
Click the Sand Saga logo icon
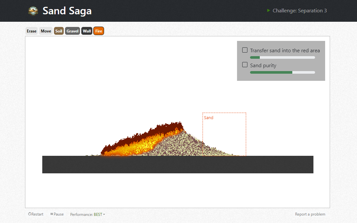pyautogui.click(x=33, y=11)
